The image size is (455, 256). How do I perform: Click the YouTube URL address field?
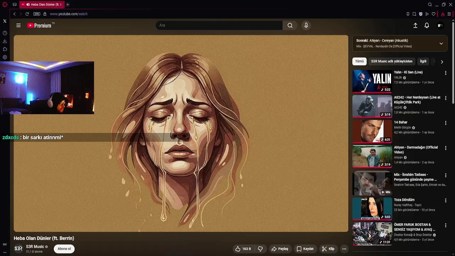coord(69,14)
